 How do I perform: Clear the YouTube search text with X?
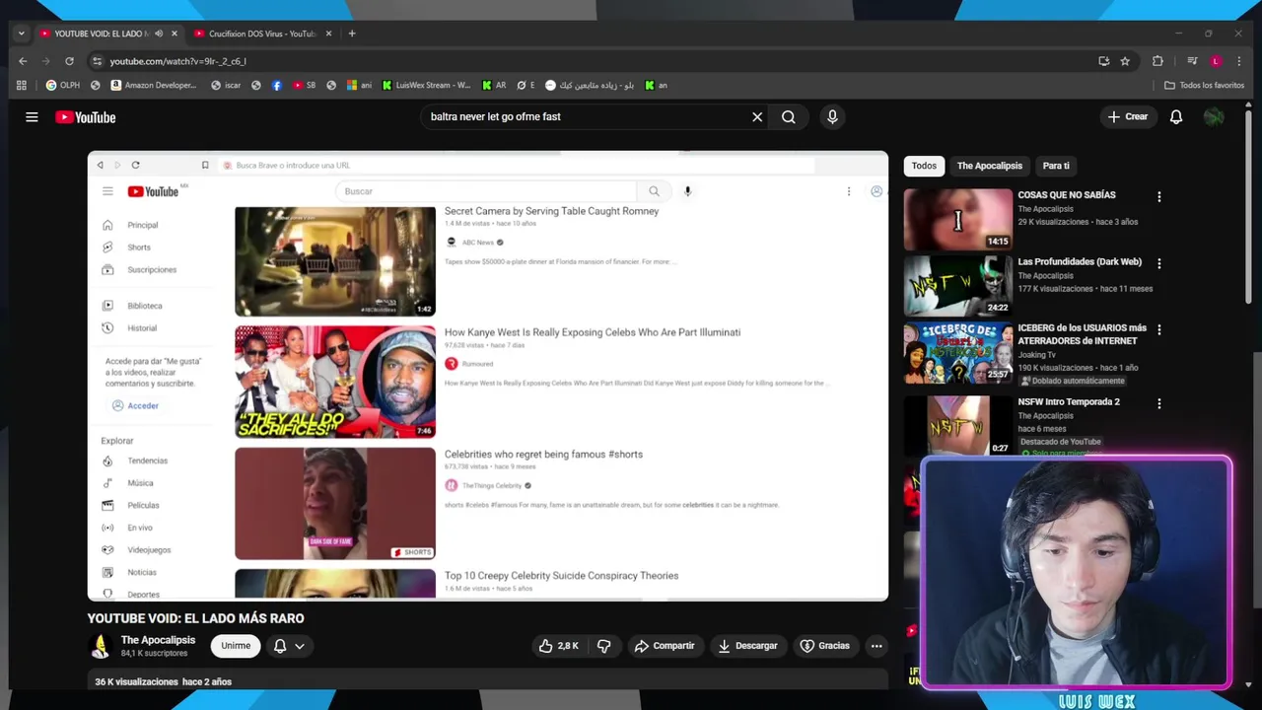tap(757, 117)
